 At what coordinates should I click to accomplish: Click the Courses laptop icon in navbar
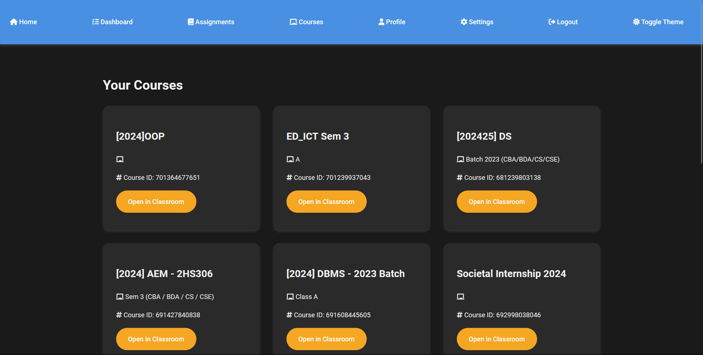pos(293,22)
